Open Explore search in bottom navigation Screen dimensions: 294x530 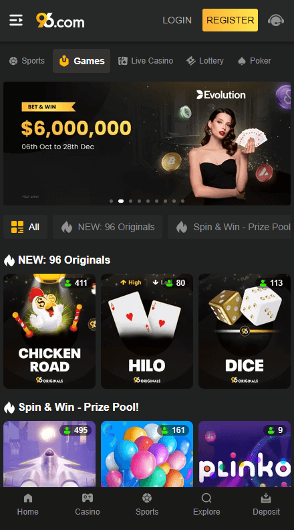coord(206,505)
